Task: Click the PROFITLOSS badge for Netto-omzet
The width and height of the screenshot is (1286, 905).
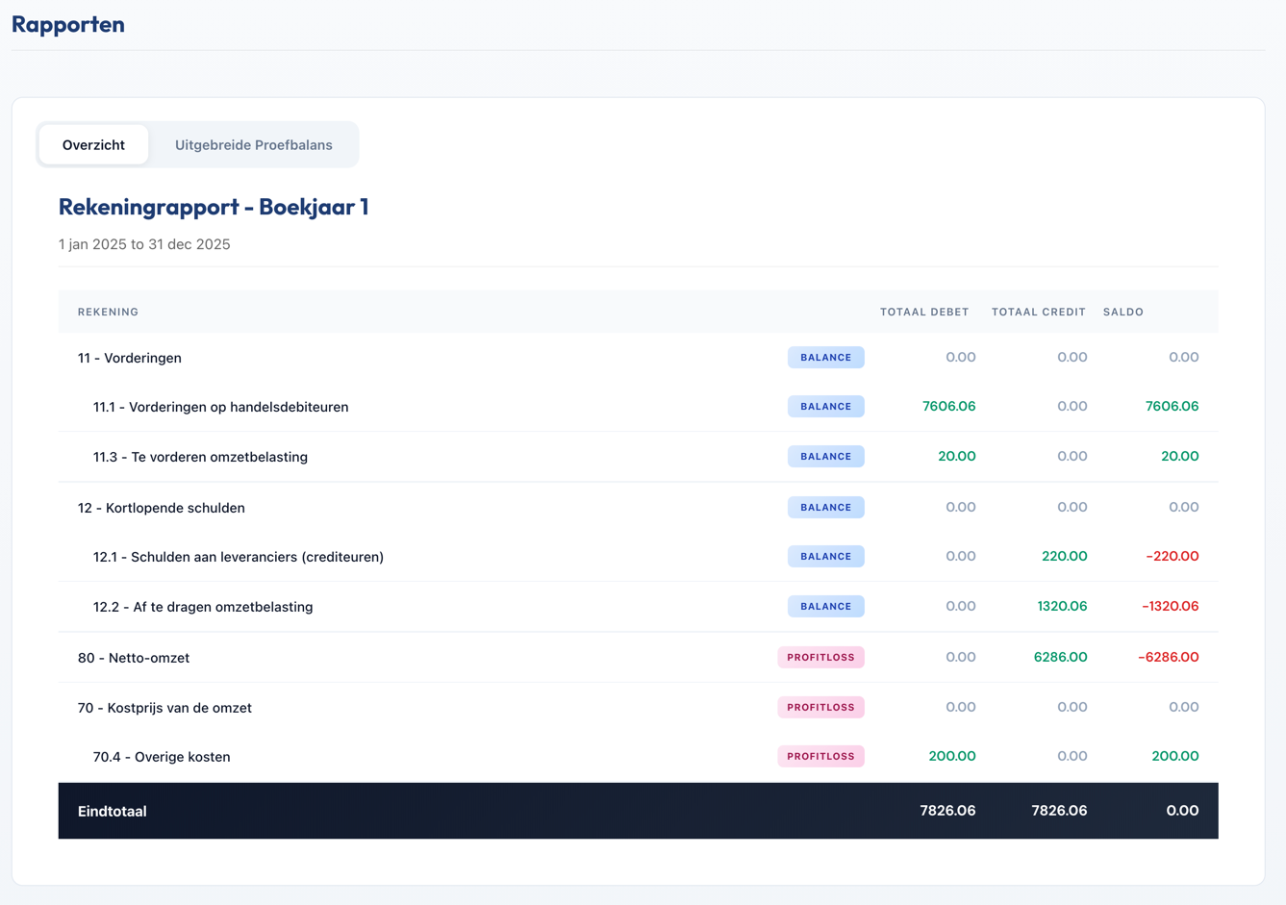Action: coord(820,658)
